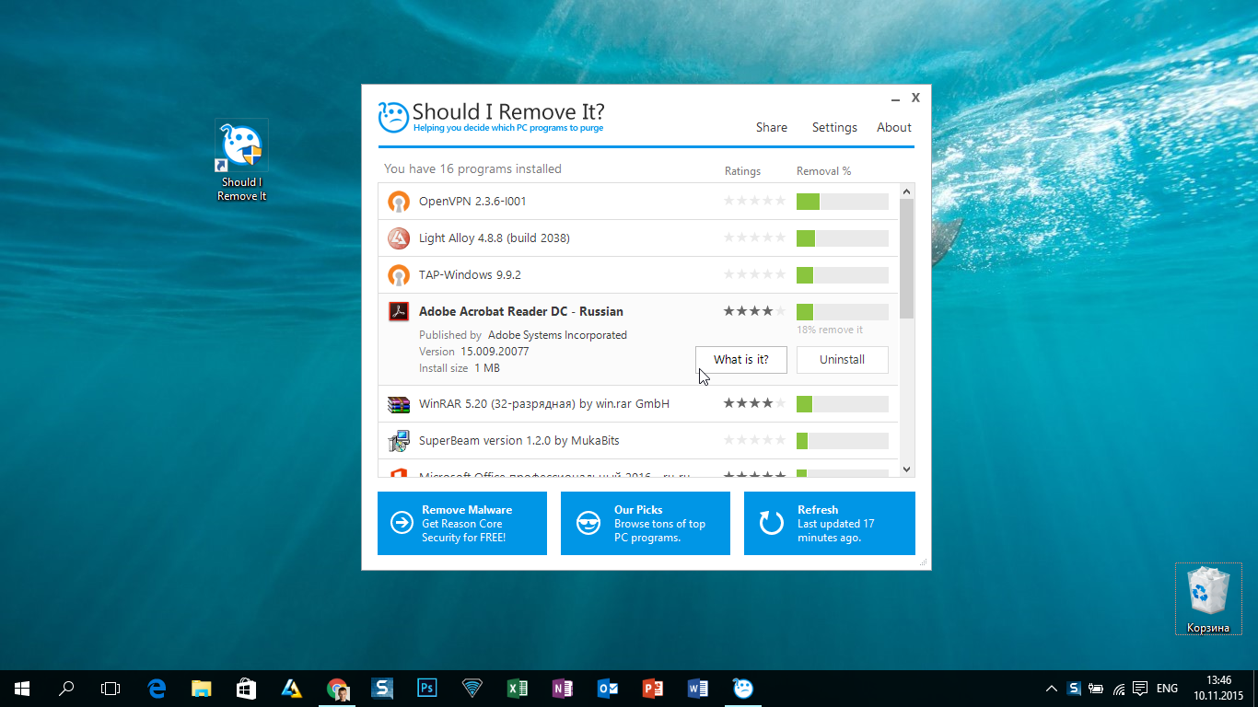Click the removal bar for OpenVPN

[x=843, y=202]
